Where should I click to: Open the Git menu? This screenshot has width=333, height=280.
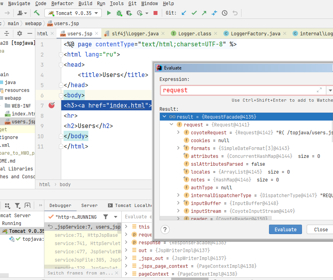tap(132, 4)
